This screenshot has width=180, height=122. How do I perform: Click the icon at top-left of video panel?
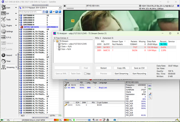65,6
